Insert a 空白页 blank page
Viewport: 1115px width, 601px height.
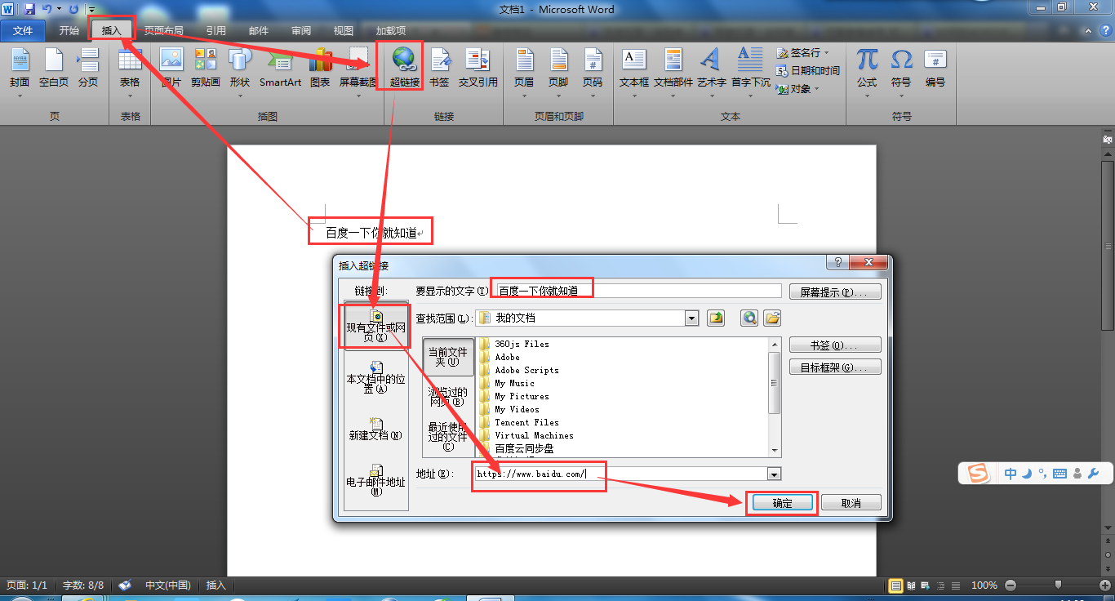[x=54, y=66]
